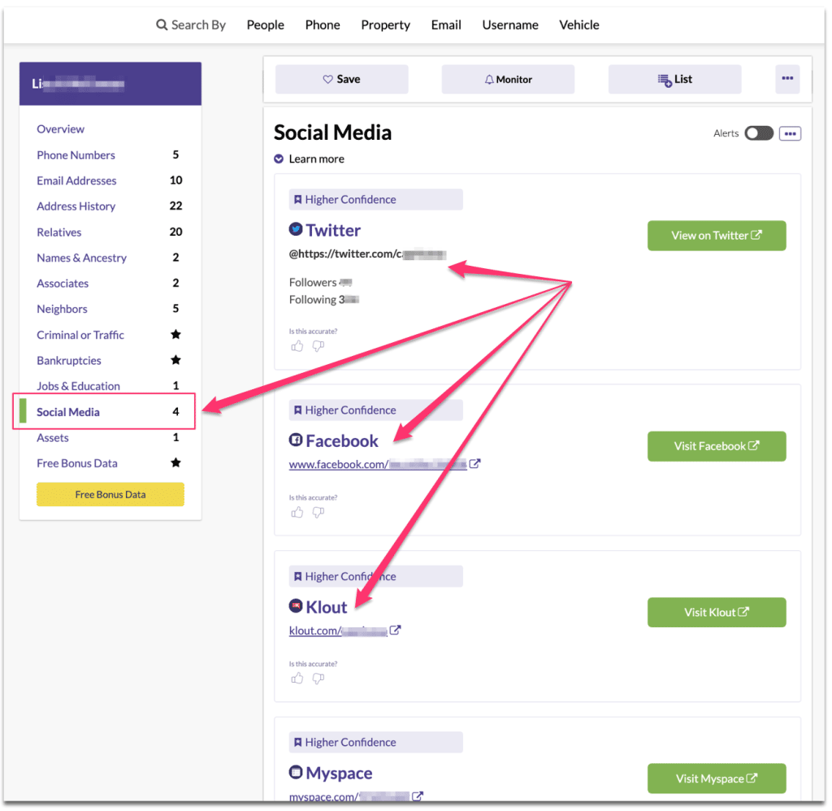This screenshot has height=811, width=832.
Task: Click the Myspace logo icon
Action: point(296,772)
